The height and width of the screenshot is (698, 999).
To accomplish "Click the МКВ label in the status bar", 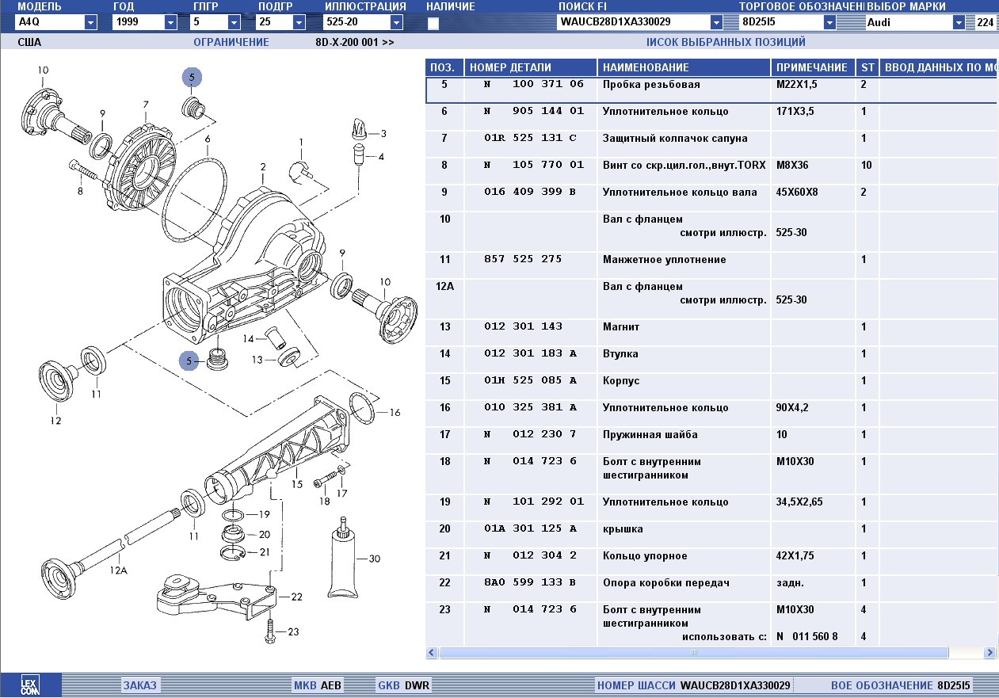I will (x=305, y=685).
